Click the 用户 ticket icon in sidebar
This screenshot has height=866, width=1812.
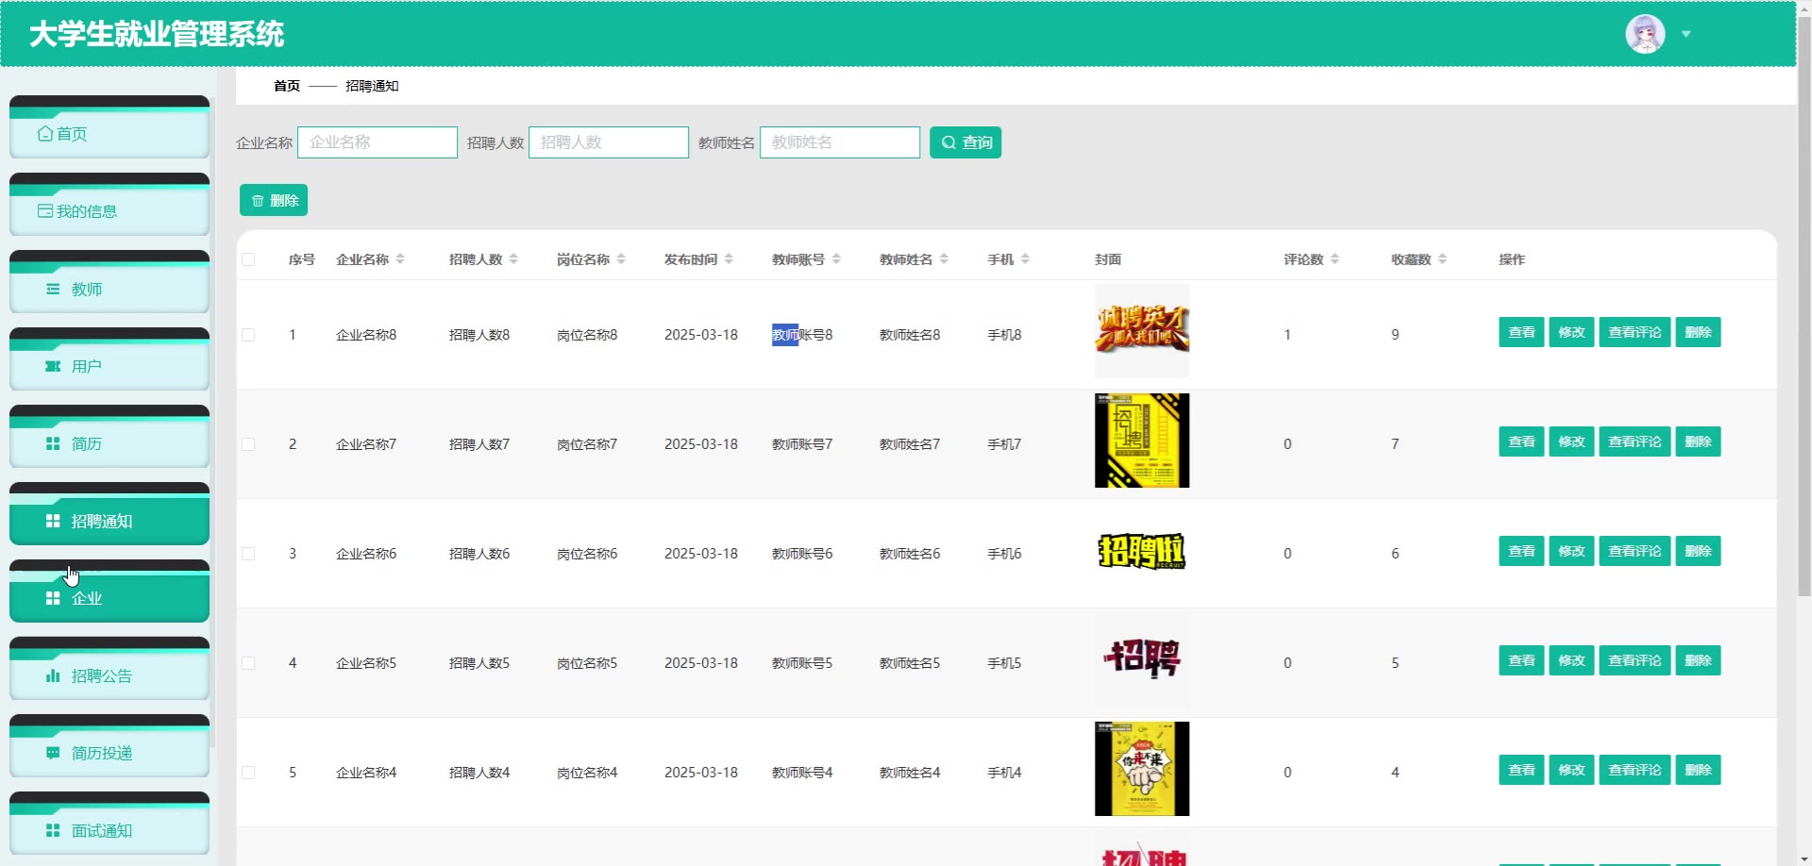pyautogui.click(x=53, y=367)
